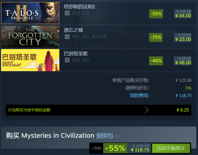Click the ¥ 54.00 discounted price
The width and height of the screenshot is (198, 155).
click(183, 16)
